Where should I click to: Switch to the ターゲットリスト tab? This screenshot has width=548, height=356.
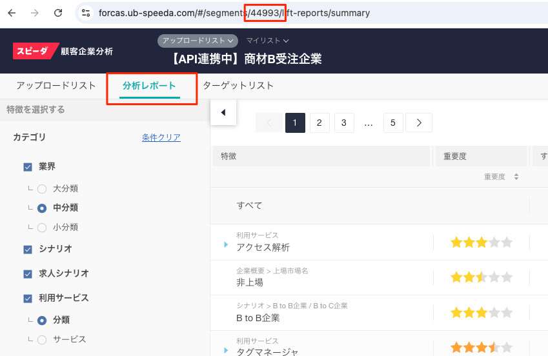238,86
